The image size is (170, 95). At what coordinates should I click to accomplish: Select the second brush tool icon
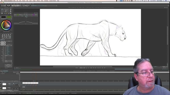pos(4,35)
